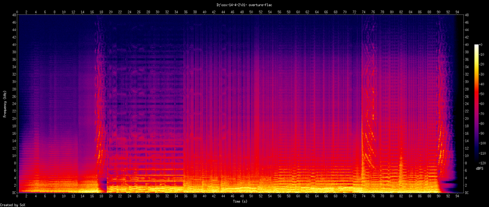Click the '-90' colorbar value
Image resolution: width=489 pixels, height=207 pixels.
(x=482, y=133)
